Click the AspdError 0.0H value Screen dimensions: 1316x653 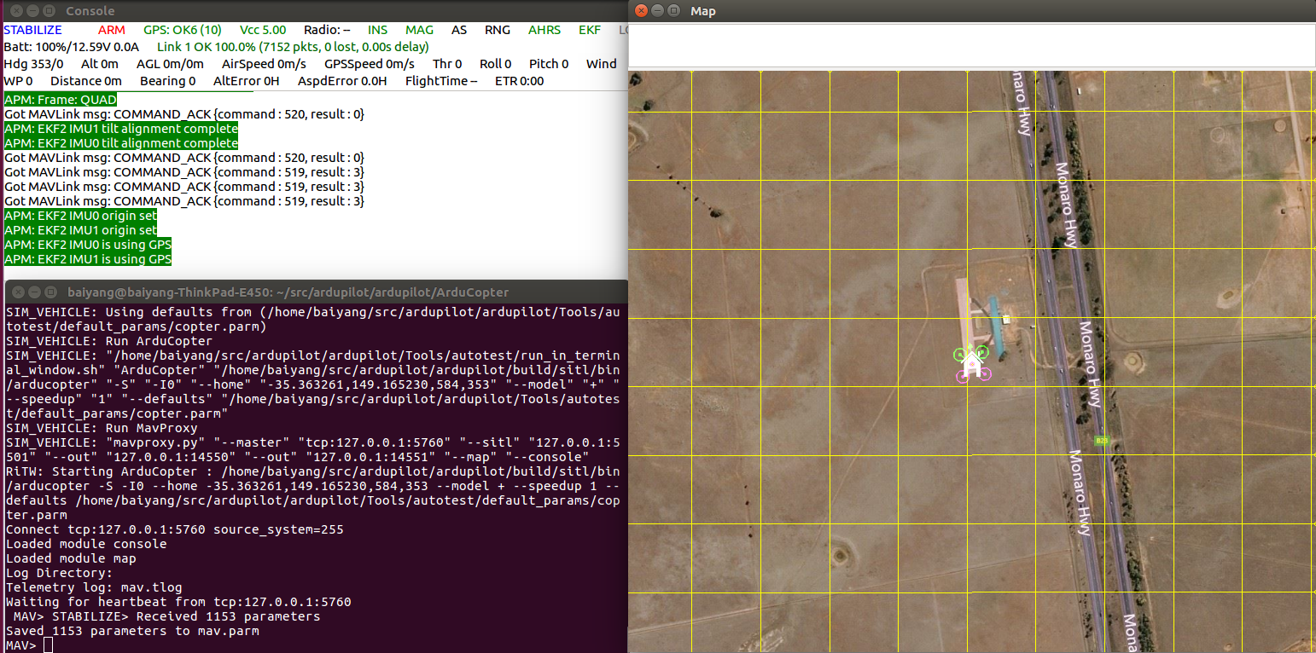[x=342, y=81]
